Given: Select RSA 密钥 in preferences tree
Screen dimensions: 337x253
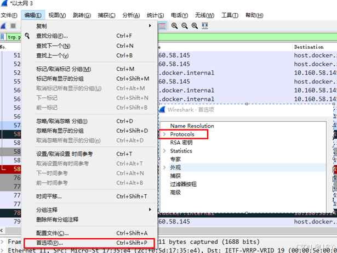Looking at the screenshot, I should coord(181,143).
